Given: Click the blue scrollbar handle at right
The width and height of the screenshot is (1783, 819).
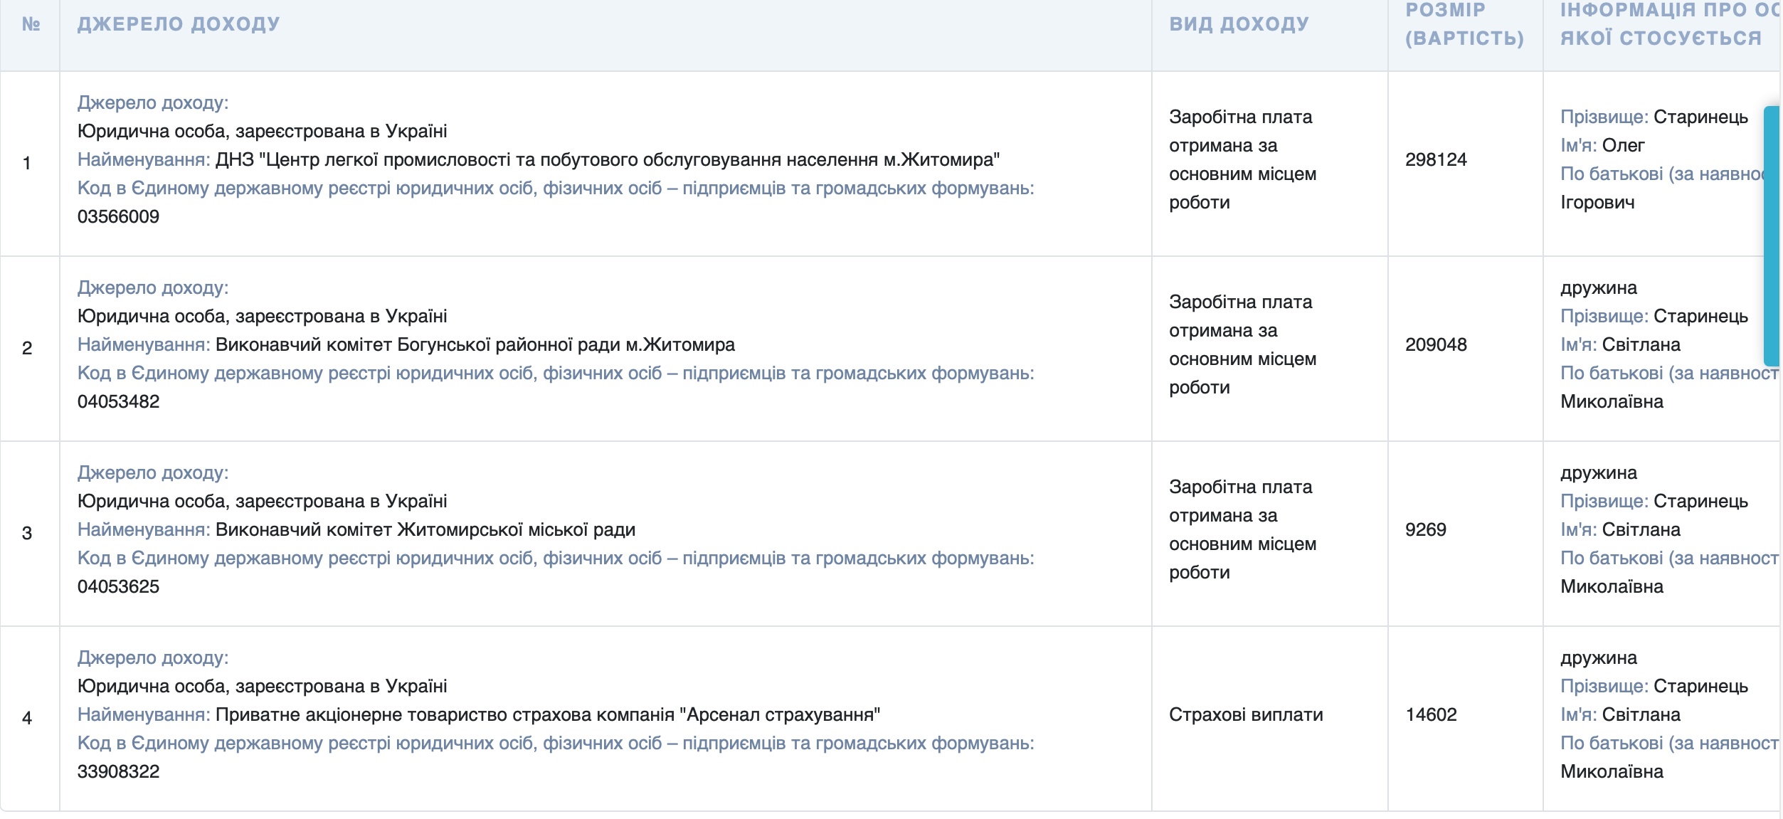Looking at the screenshot, I should [x=1772, y=235].
